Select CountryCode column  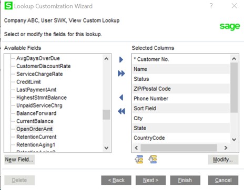tap(181, 138)
